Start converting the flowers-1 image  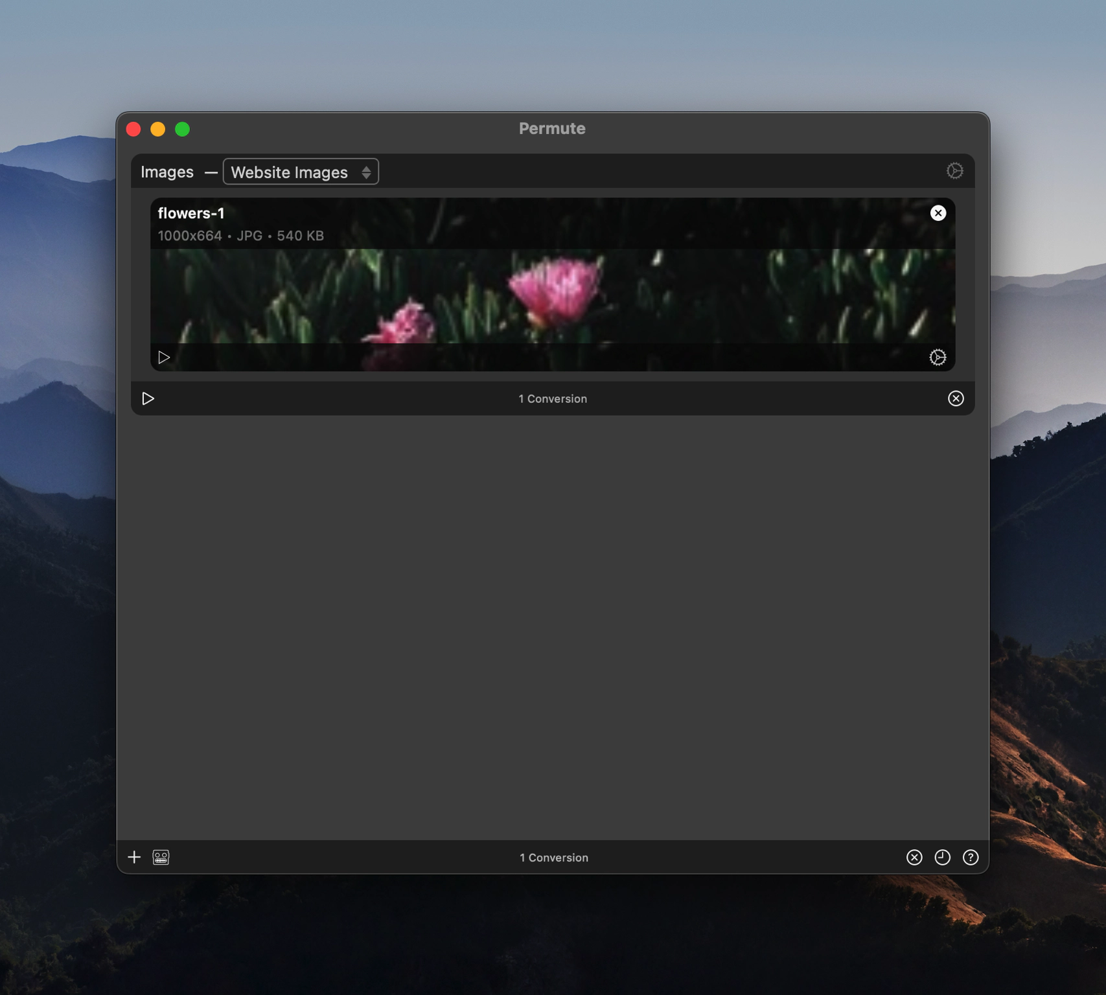click(164, 358)
